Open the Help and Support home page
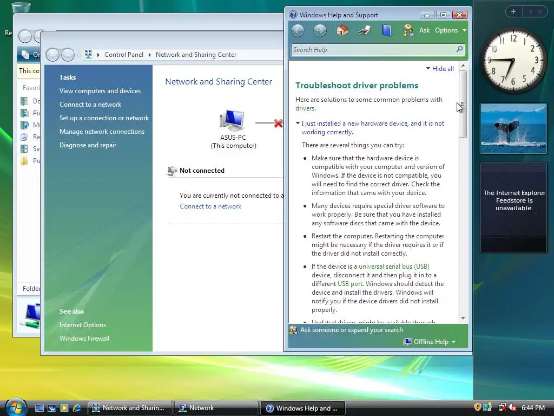554x416 pixels. [342, 30]
